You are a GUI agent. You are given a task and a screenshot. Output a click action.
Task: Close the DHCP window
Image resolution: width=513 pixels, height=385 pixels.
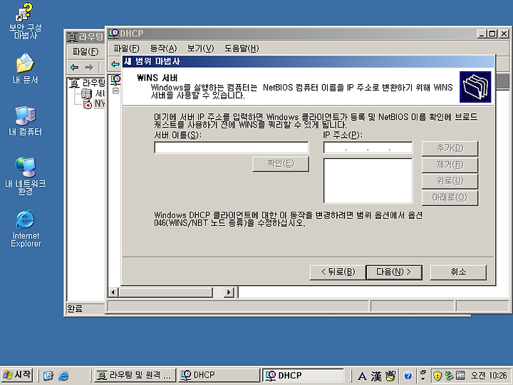tap(504, 34)
